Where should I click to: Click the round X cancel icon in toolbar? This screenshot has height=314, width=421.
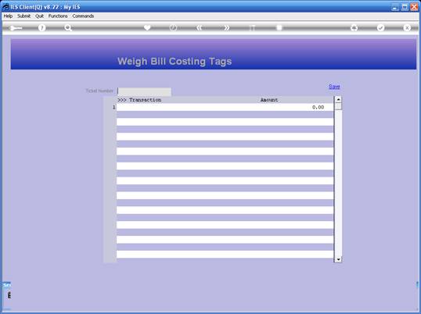(407, 27)
